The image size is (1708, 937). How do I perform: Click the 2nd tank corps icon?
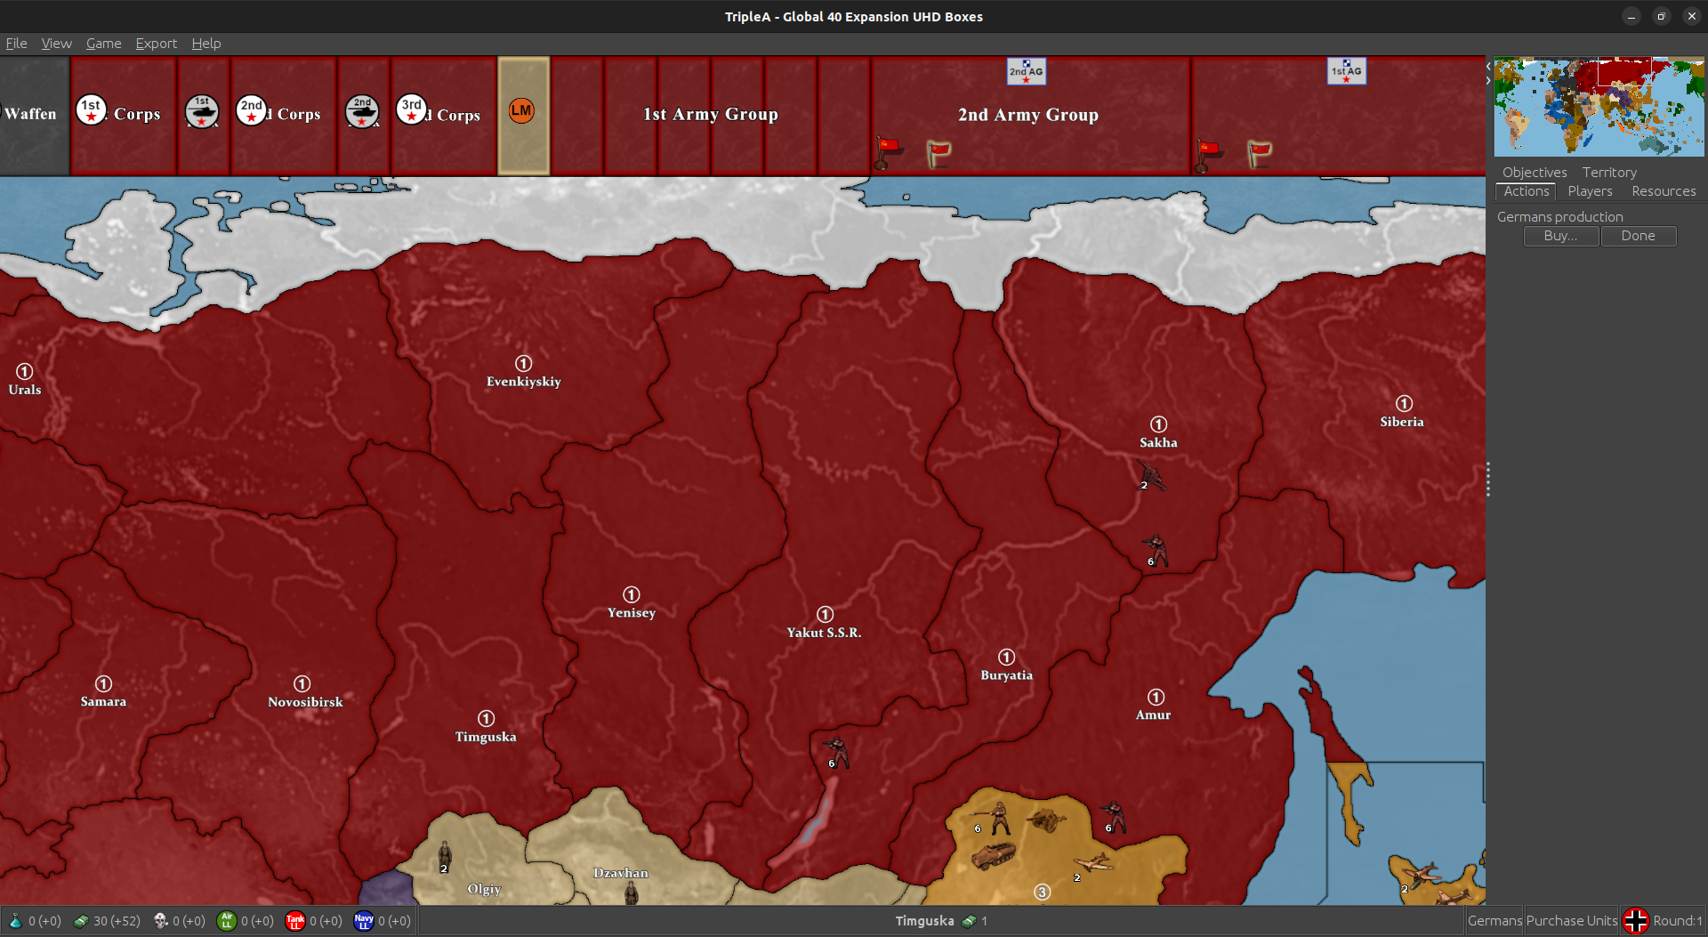coord(362,112)
